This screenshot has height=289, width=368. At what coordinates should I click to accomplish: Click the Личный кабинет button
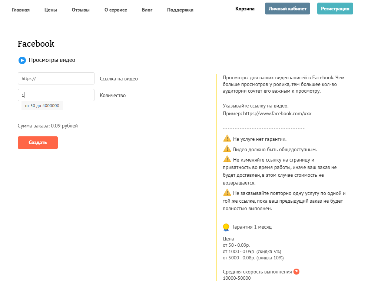[288, 9]
